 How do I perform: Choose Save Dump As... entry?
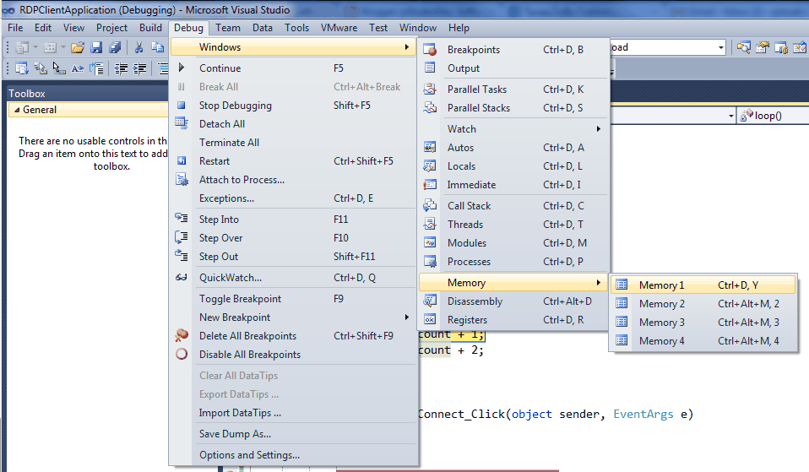tap(292, 434)
